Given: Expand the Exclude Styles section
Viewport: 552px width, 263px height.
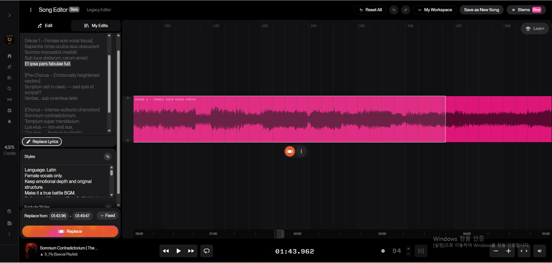Looking at the screenshot, I should click(108, 206).
